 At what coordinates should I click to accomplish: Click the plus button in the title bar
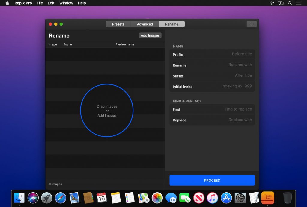click(x=252, y=24)
